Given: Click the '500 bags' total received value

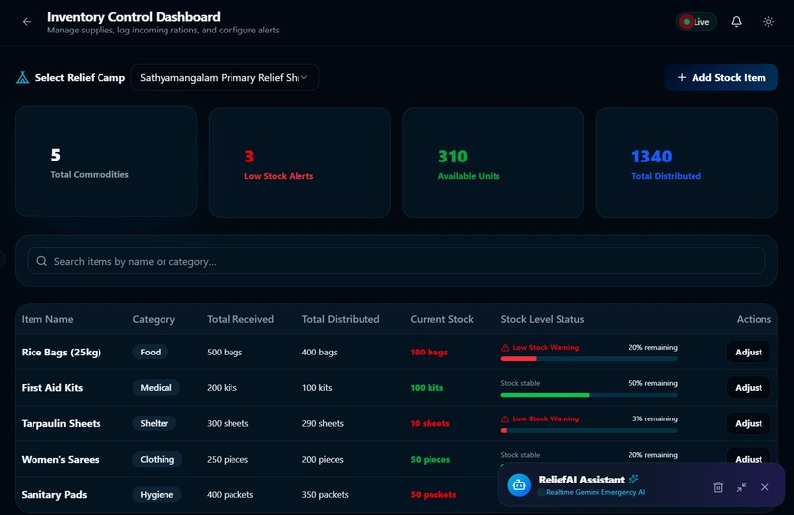Looking at the screenshot, I should pyautogui.click(x=225, y=352).
